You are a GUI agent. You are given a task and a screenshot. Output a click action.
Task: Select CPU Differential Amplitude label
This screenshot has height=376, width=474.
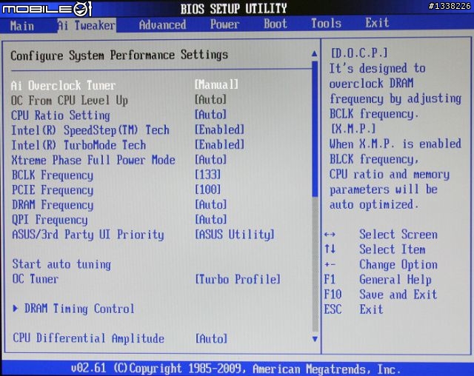tap(88, 338)
